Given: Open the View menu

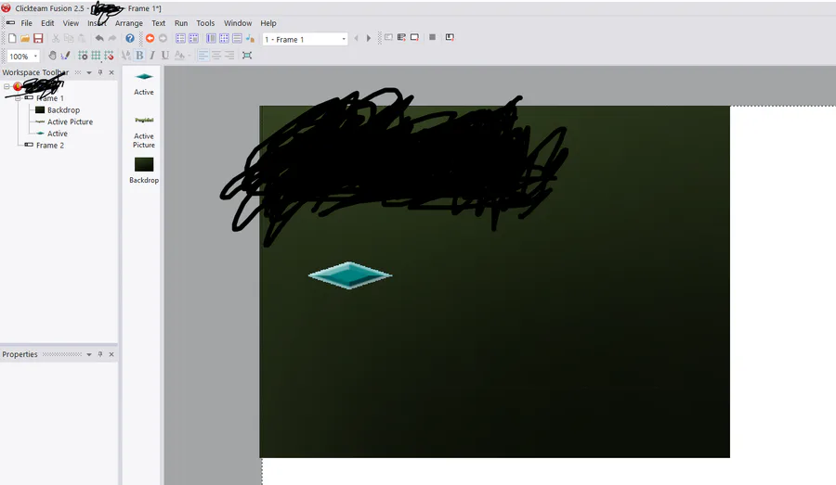Looking at the screenshot, I should (x=71, y=23).
